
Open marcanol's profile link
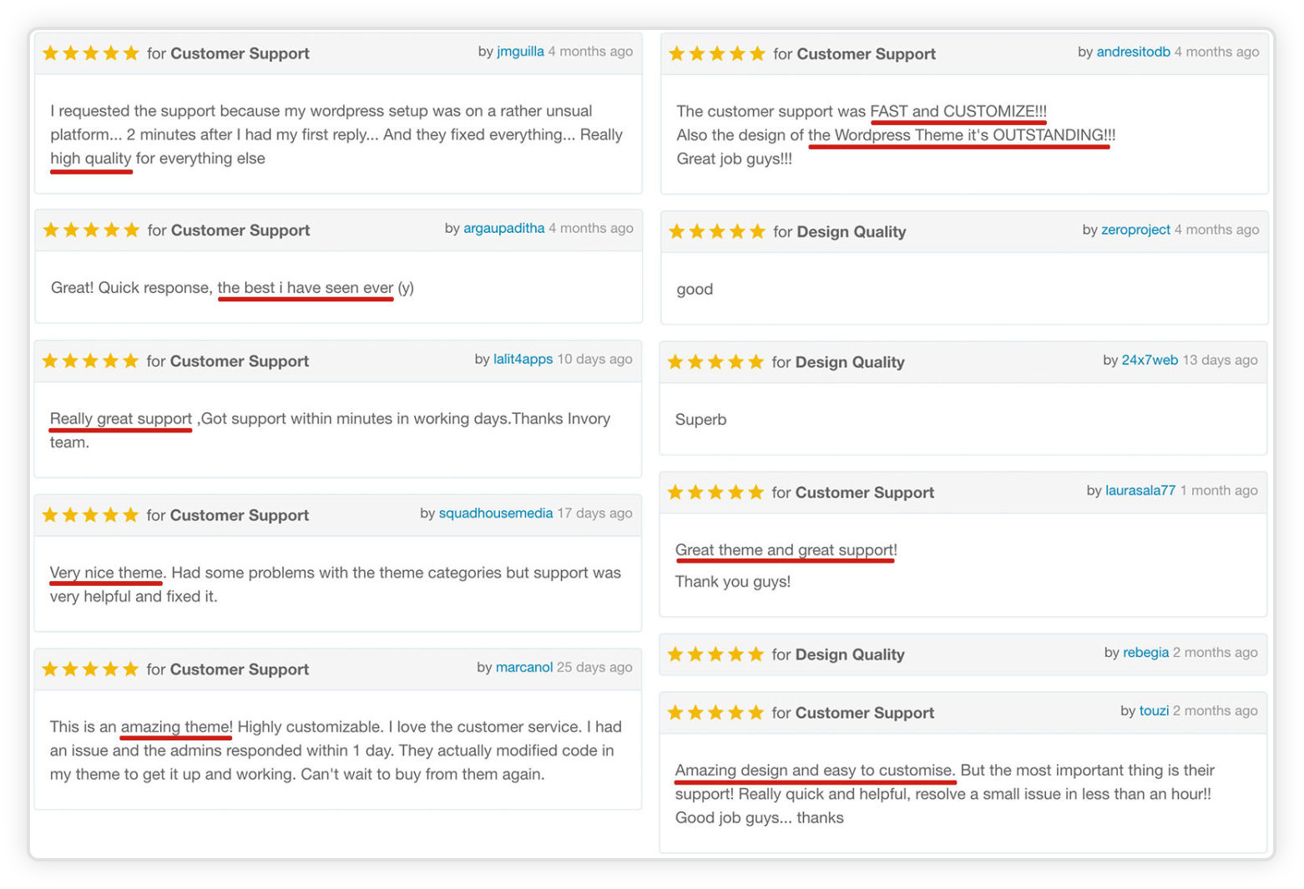pyautogui.click(x=524, y=668)
